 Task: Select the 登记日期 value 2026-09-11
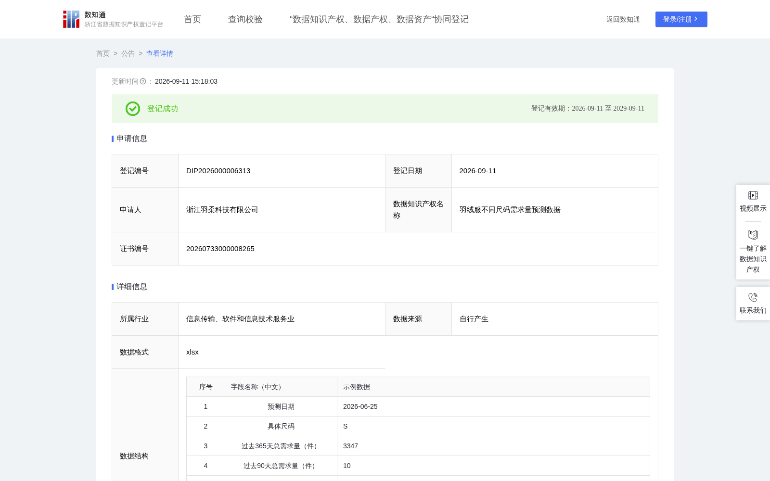pos(478,171)
